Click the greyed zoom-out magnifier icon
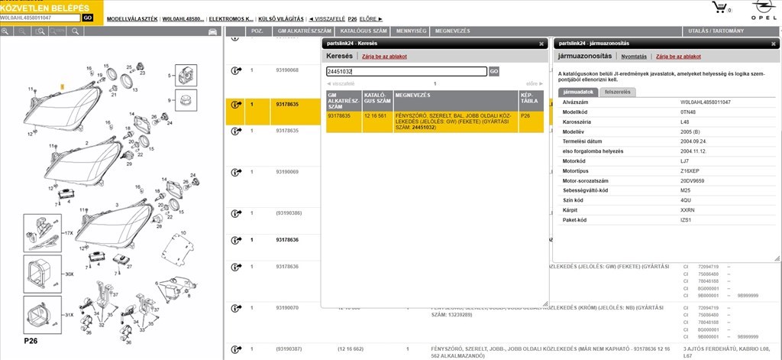782x360 pixels. point(22,31)
